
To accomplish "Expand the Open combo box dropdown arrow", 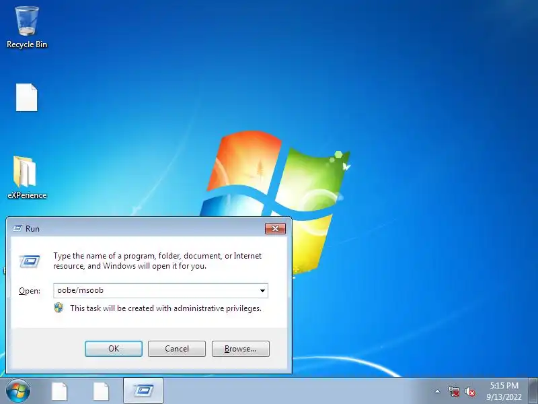I will pos(262,291).
